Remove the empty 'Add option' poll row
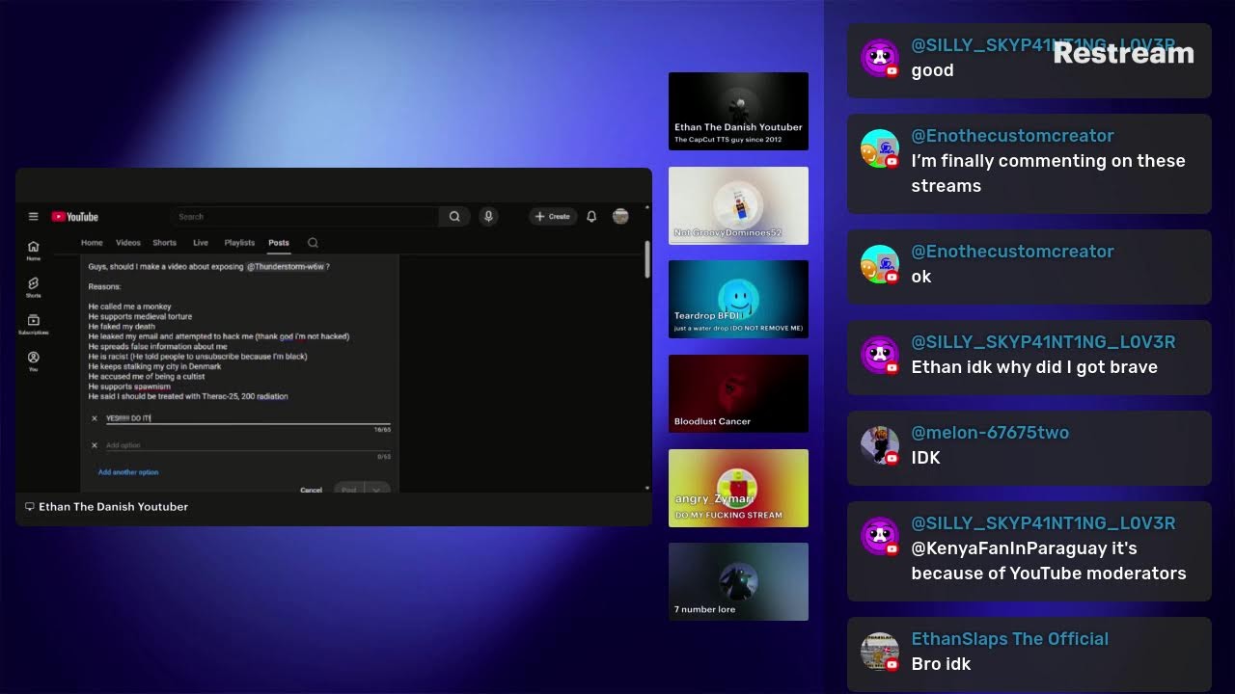This screenshot has height=694, width=1235. coord(94,445)
